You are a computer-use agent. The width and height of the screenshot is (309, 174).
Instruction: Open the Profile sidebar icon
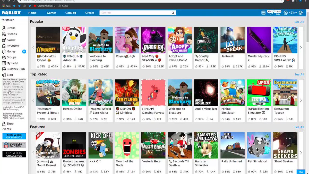[x=4, y=28]
